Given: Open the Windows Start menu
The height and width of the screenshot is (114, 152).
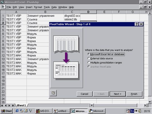Looking at the screenshot, I should pyautogui.click(x=7, y=111).
